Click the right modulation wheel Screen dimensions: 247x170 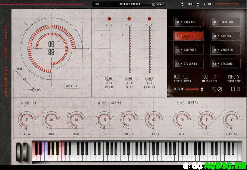coord(25,152)
